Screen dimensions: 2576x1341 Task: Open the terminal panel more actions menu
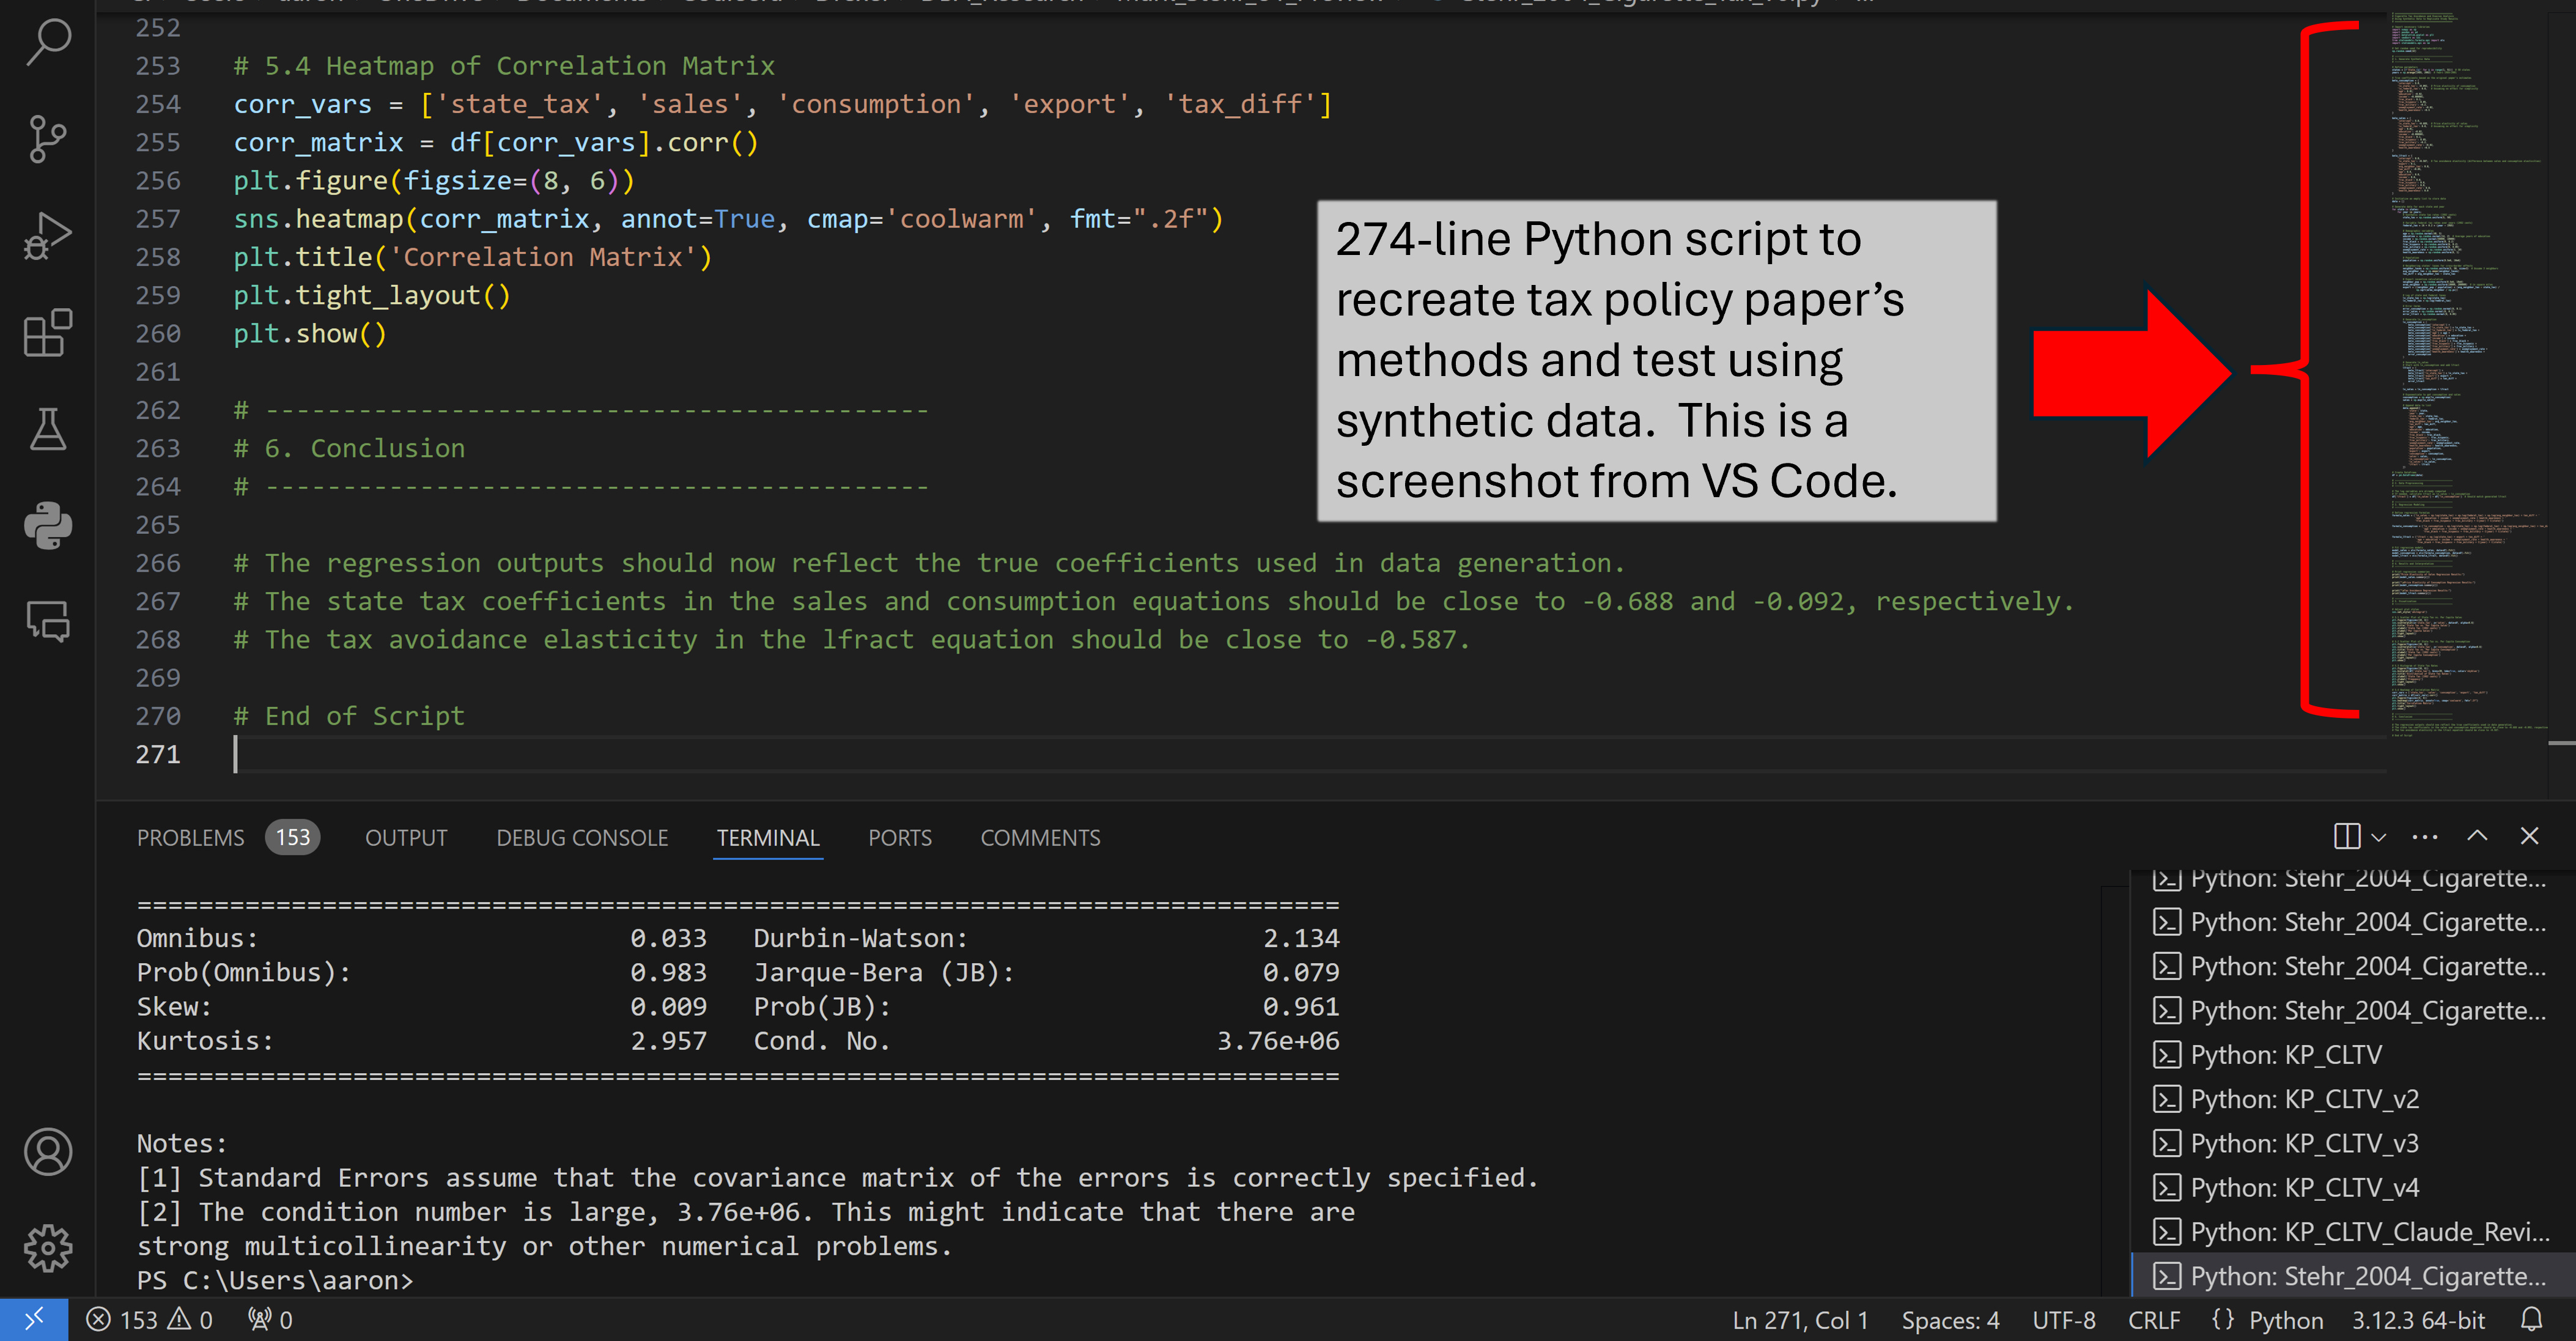pos(2425,837)
